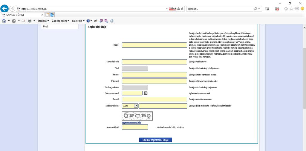Expand the Help dropdown arrow
Viewport: 306px width, 151px height.
(91, 21)
